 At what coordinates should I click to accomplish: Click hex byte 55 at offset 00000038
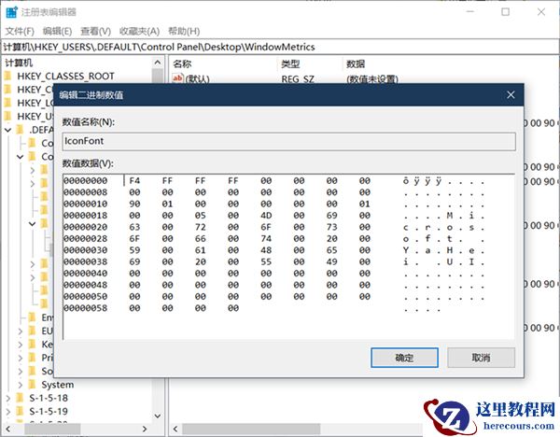[266, 261]
